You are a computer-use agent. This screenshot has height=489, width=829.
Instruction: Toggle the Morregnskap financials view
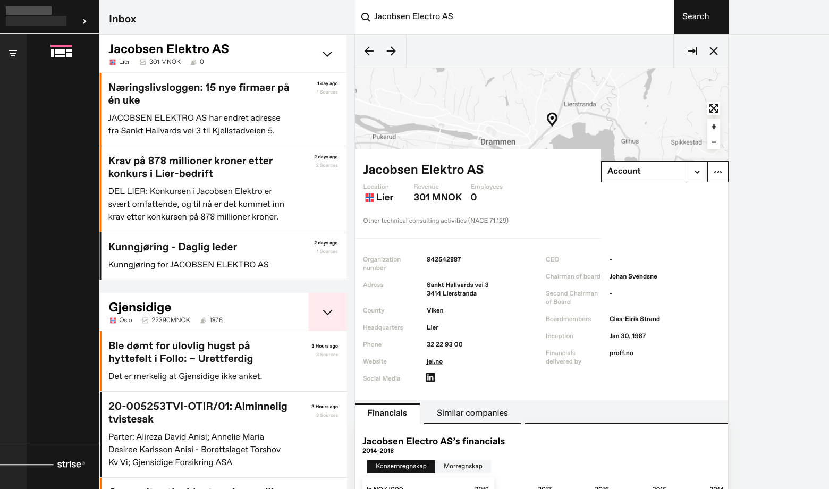tap(463, 466)
